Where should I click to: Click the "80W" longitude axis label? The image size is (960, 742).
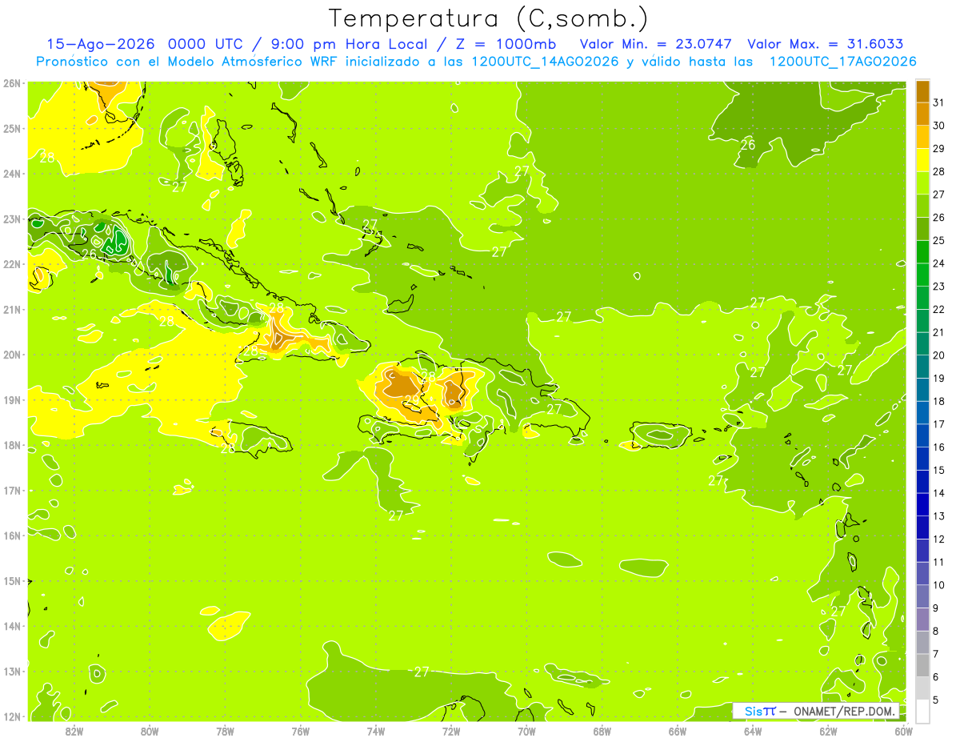150,731
